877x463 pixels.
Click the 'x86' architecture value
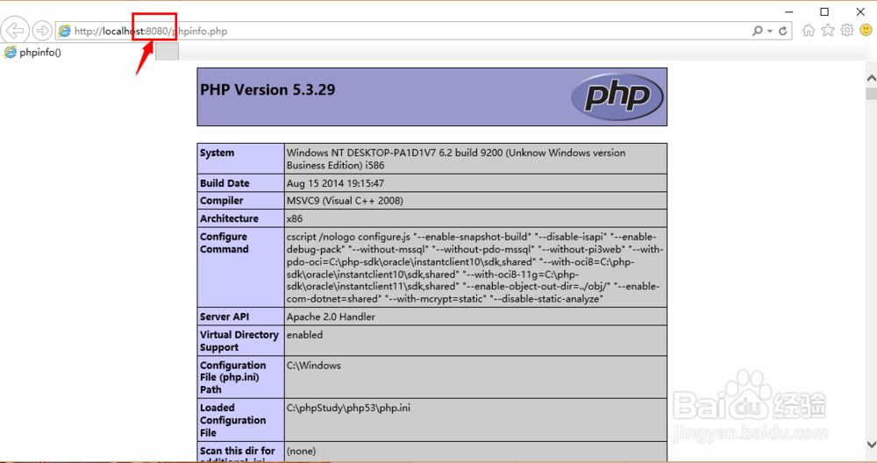tap(295, 218)
